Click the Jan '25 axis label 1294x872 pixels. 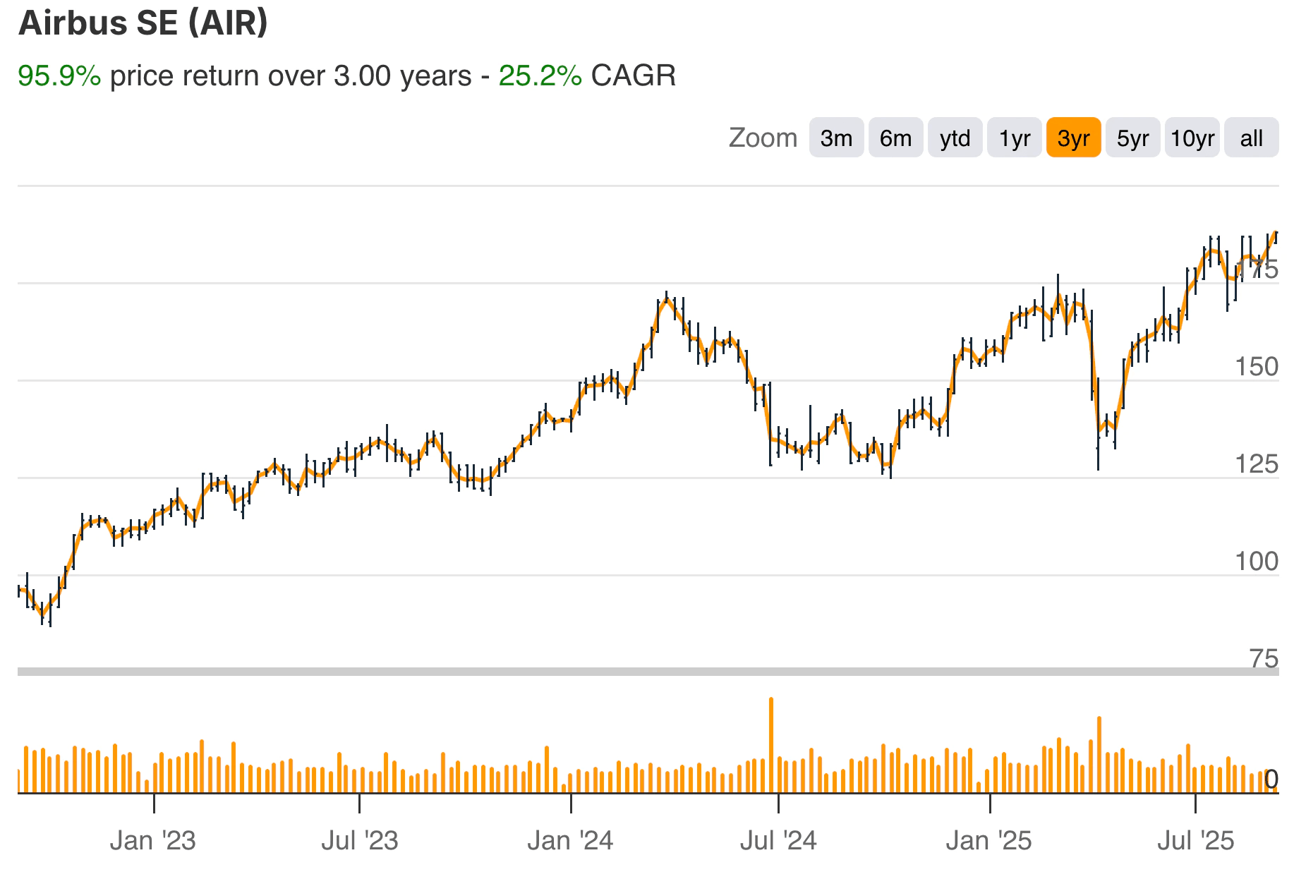[988, 841]
